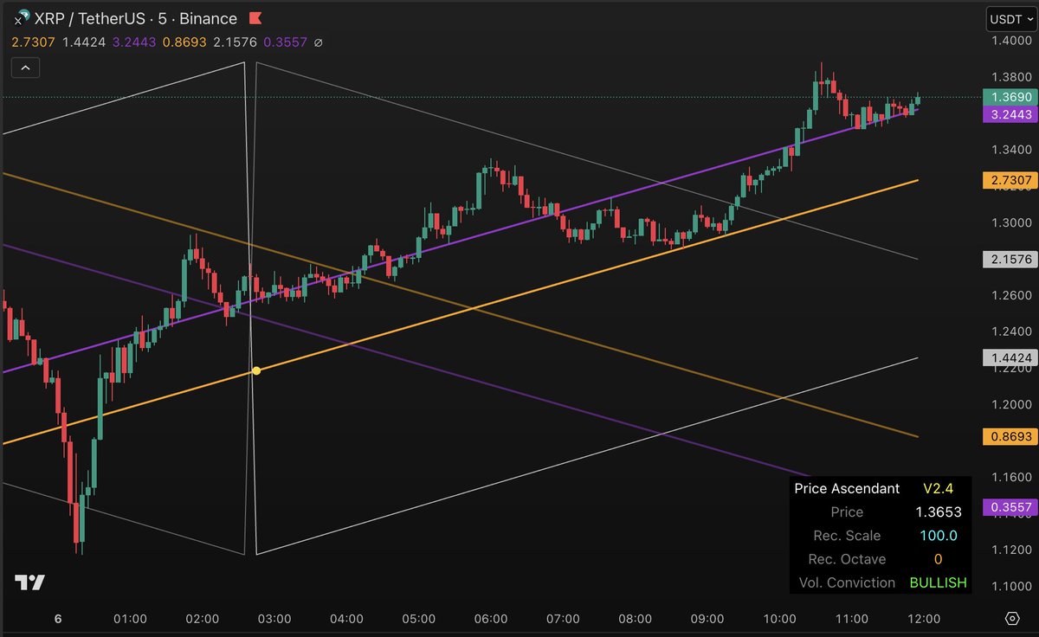Screen dimensions: 1039x637
Task: Select the yellow dot on orange line
Action: [x=256, y=370]
